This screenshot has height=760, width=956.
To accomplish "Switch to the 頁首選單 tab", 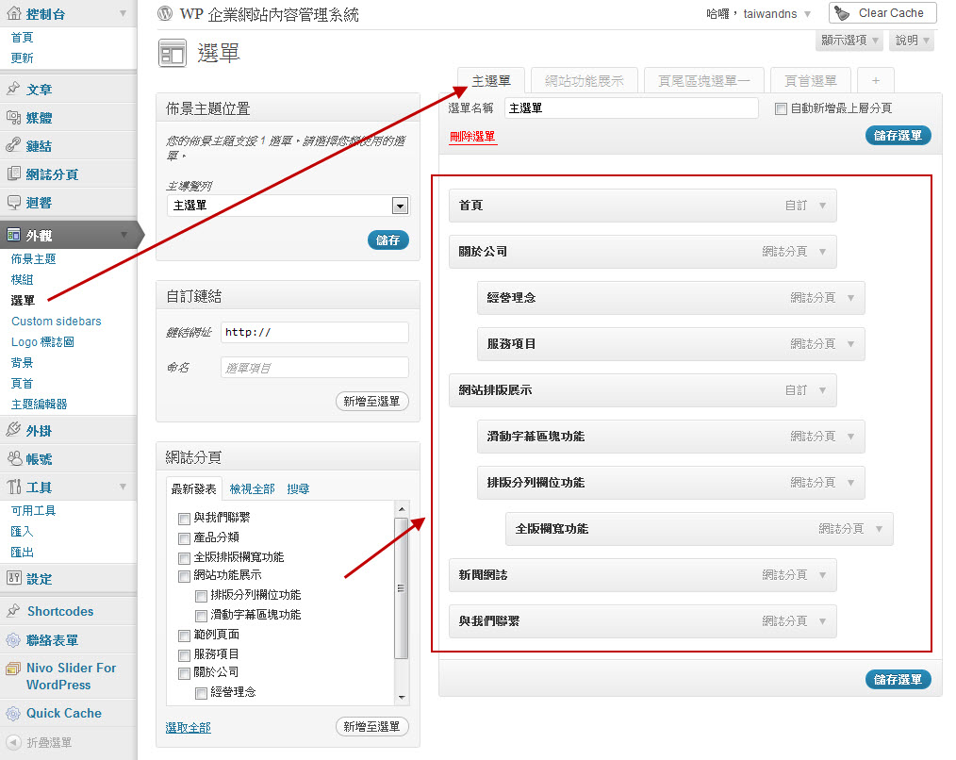I will [x=810, y=80].
